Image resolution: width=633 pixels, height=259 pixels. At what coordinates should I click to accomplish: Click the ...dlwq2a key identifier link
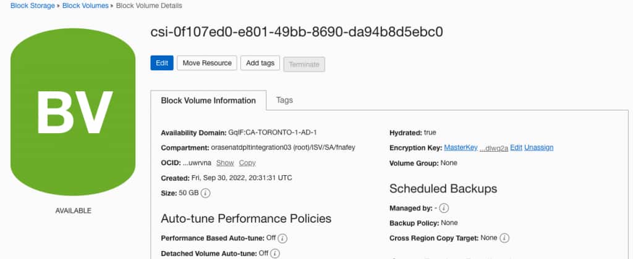[494, 148]
